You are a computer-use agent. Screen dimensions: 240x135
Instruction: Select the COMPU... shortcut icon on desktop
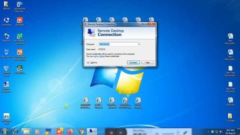(x=112, y=103)
